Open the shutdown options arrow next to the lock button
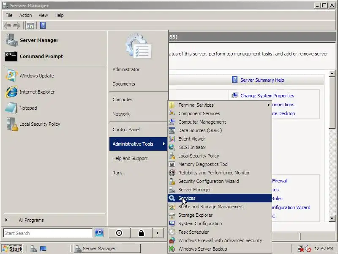The height and width of the screenshot is (254, 338). coord(158,233)
